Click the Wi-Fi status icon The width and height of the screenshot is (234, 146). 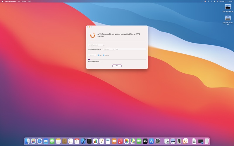[209, 1]
